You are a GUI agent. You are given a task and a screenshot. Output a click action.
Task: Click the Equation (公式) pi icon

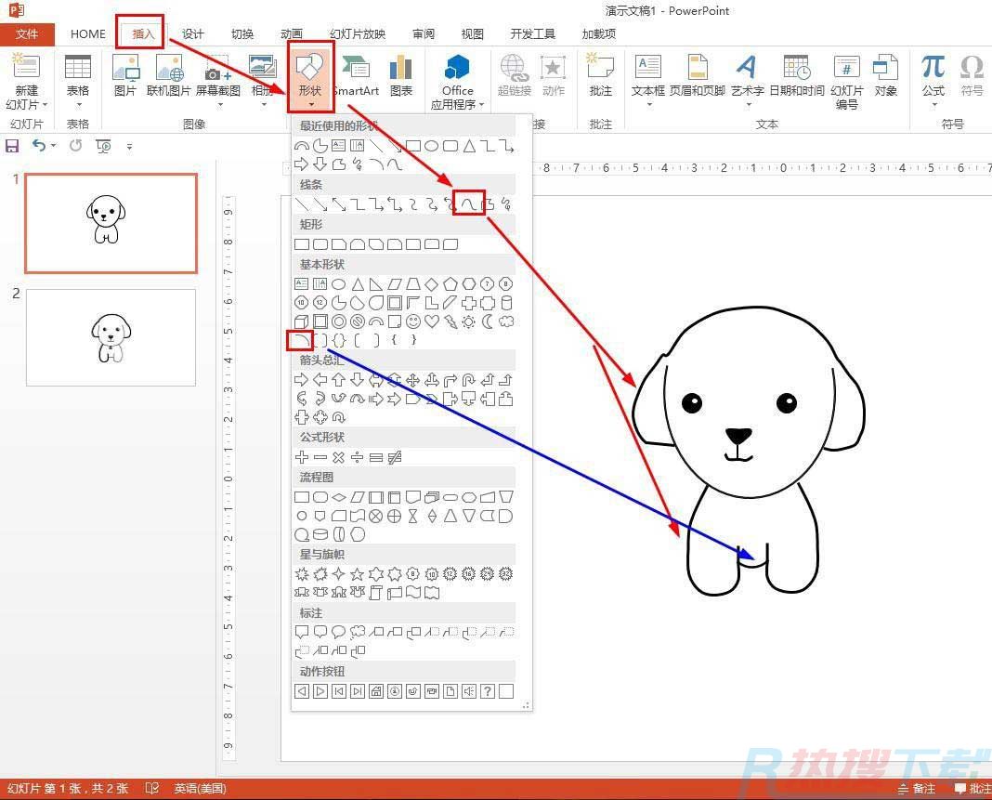[x=933, y=76]
